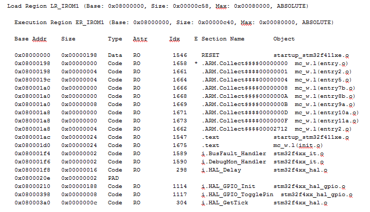Click object mc_w.l(entry5.o)

(x=323, y=80)
